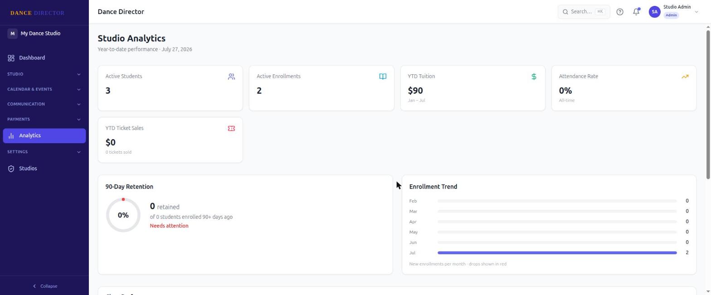This screenshot has width=711, height=295.
Task: Click the Attendance Rate trend icon
Action: [685, 77]
